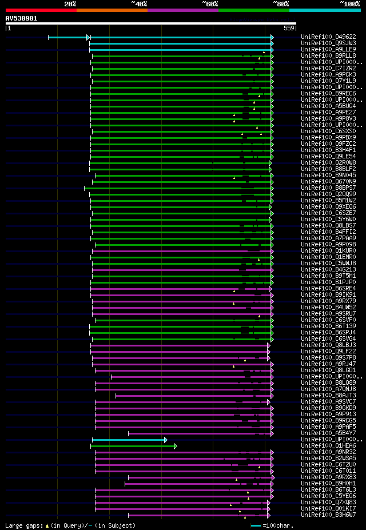The width and height of the screenshot is (366, 530).
Task: Click the cyan alignment bar for UniRef100_Q9SJW3
Action: click(x=180, y=43)
